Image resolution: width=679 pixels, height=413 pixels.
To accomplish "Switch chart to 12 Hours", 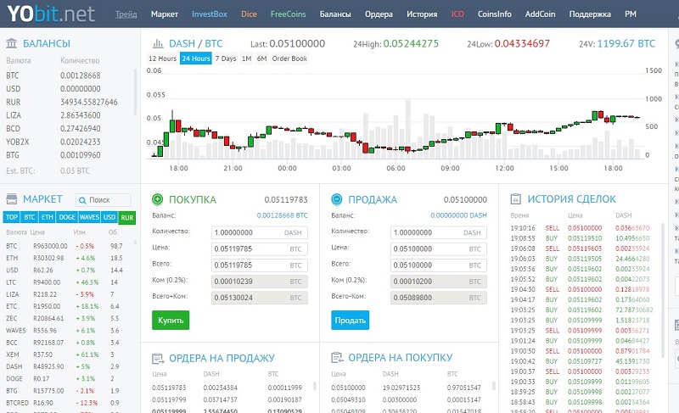I will 162,59.
